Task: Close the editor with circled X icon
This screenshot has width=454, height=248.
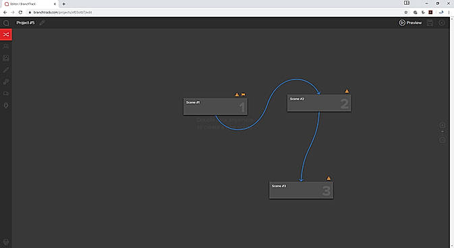Action: 442,23
